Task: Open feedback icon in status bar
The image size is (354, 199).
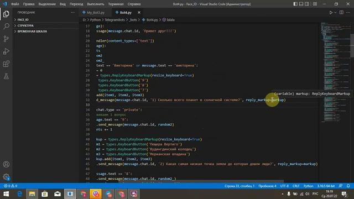Action: (341, 186)
